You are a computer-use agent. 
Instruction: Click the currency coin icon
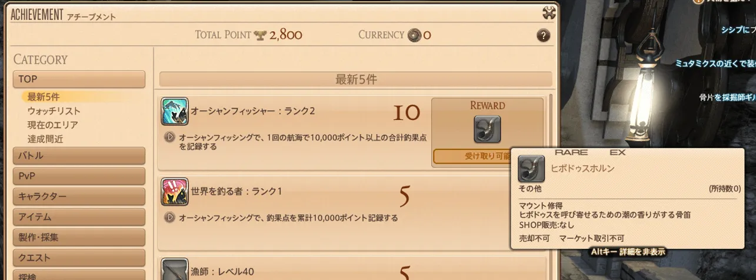415,35
